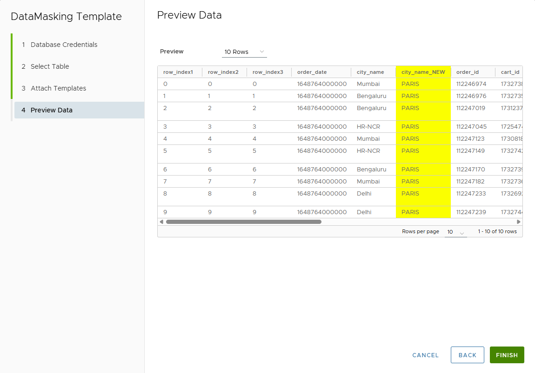Screen dimensions: 535x373
Task: Click the row_index1 column header
Action: click(x=178, y=72)
